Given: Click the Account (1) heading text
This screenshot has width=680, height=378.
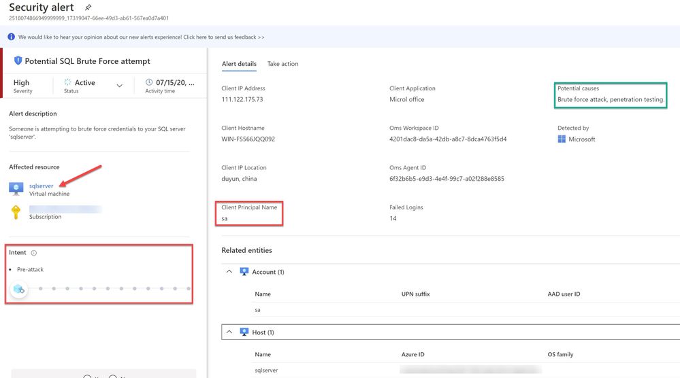Looking at the screenshot, I should 268,272.
